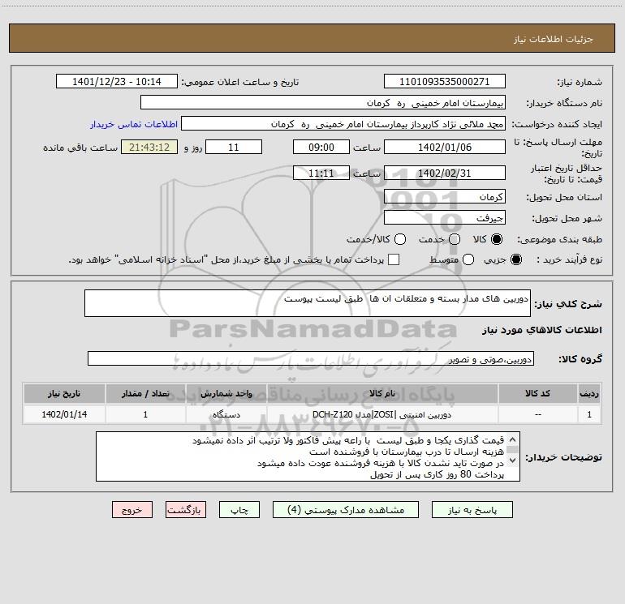Click price validity date 1402/02/31
Screen dimensions: 625x604
(445, 173)
